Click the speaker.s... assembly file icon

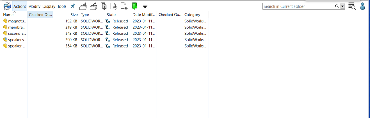click(x=5, y=40)
